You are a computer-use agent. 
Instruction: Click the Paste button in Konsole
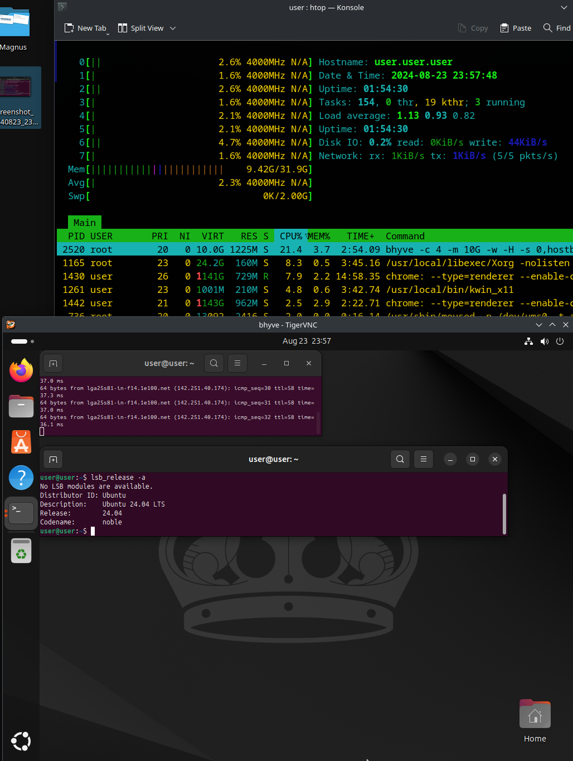coord(516,28)
